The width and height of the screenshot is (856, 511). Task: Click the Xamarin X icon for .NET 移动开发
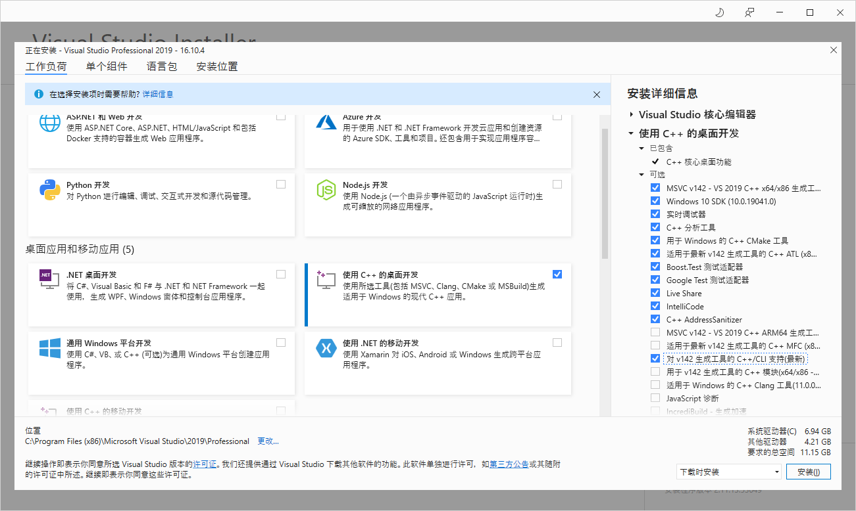pyautogui.click(x=326, y=349)
